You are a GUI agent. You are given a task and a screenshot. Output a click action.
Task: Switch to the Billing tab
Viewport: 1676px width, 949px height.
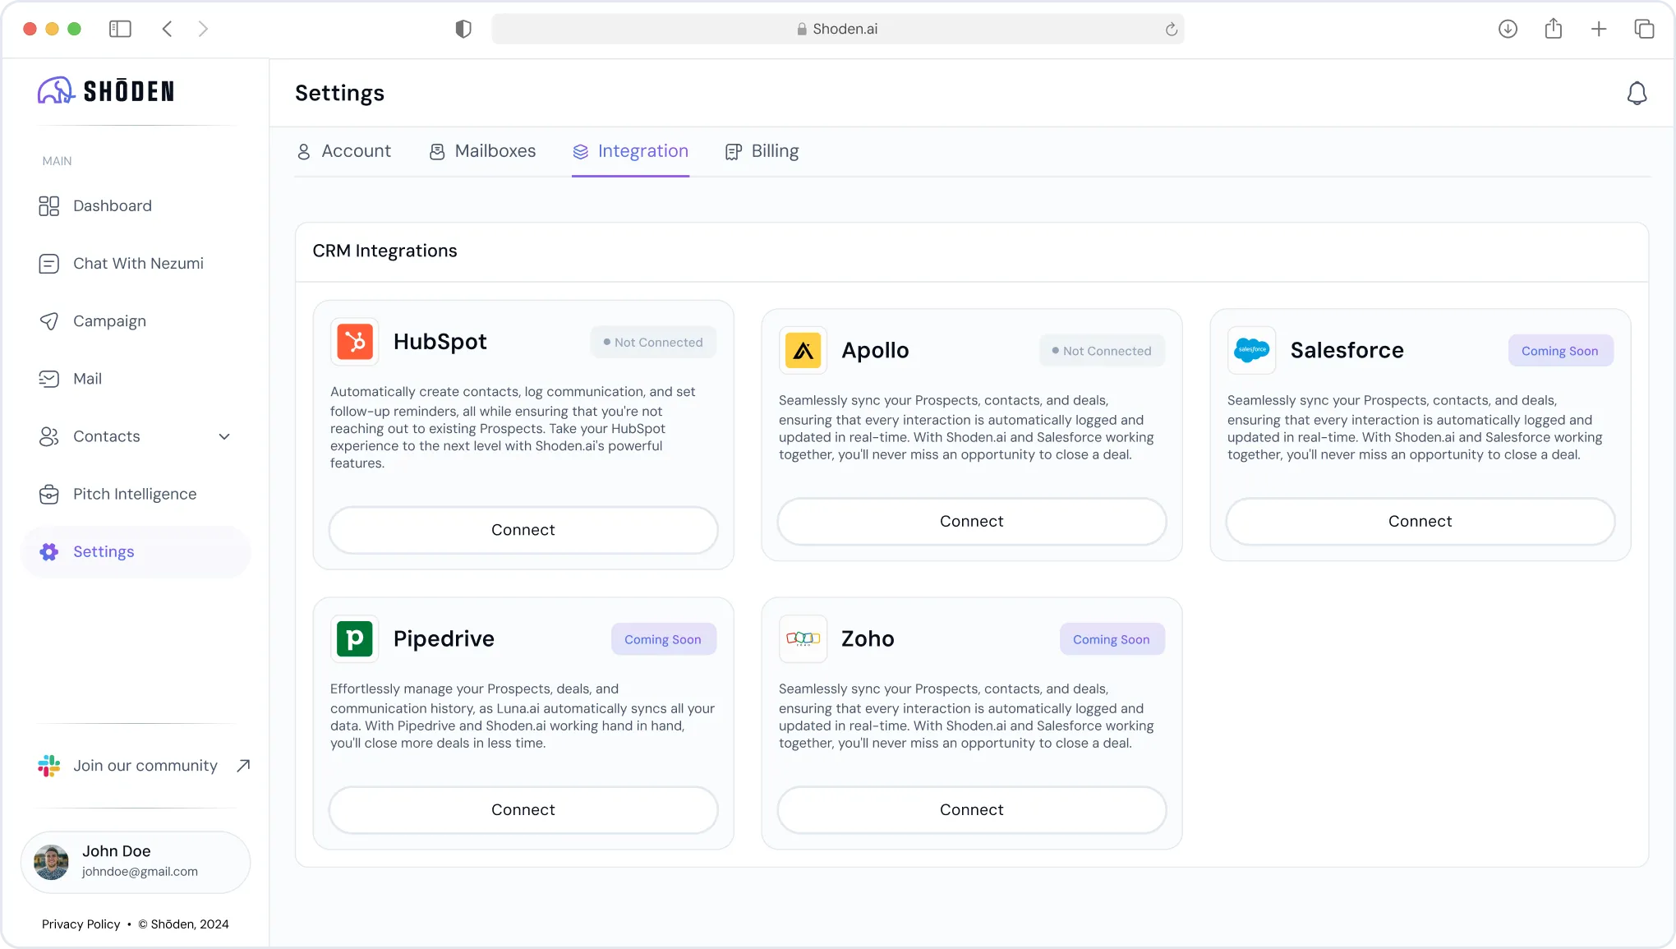[x=762, y=151]
